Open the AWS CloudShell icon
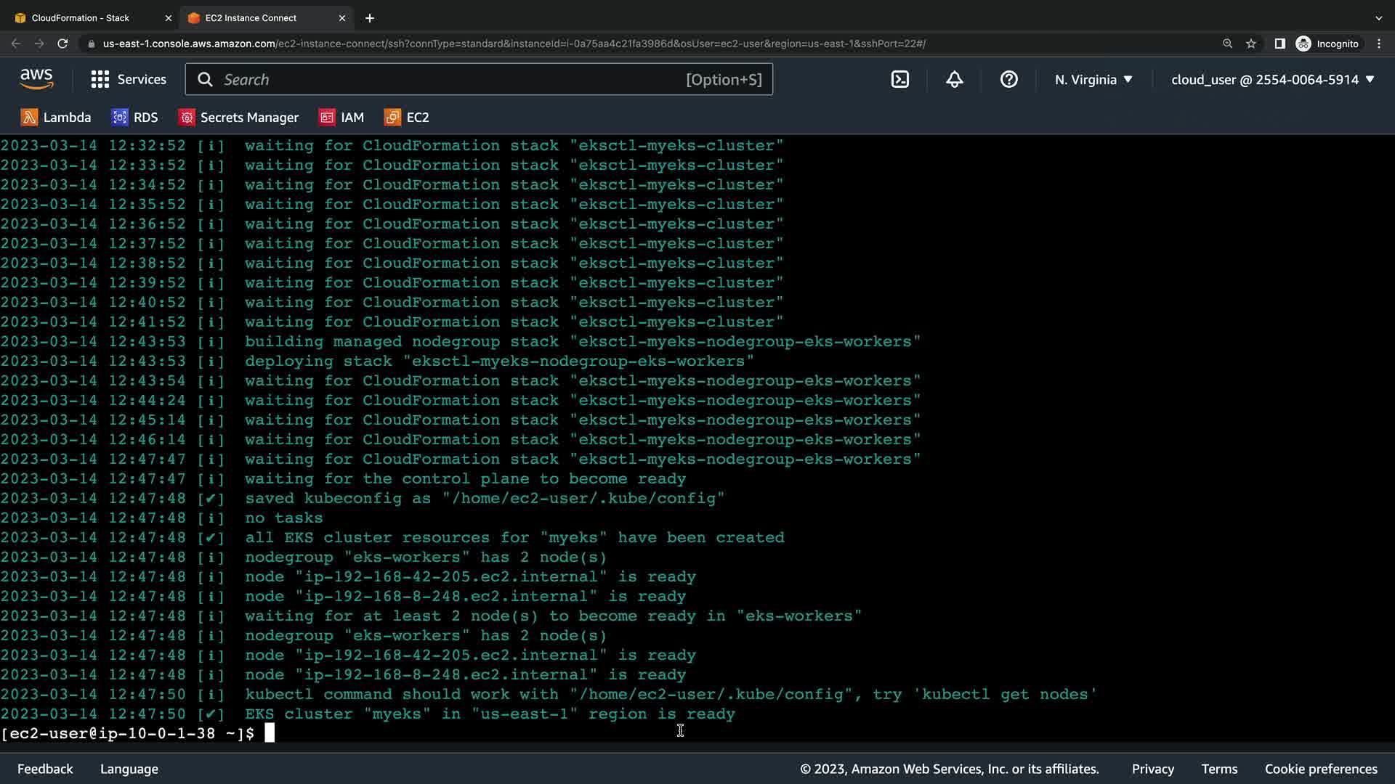 (x=899, y=79)
